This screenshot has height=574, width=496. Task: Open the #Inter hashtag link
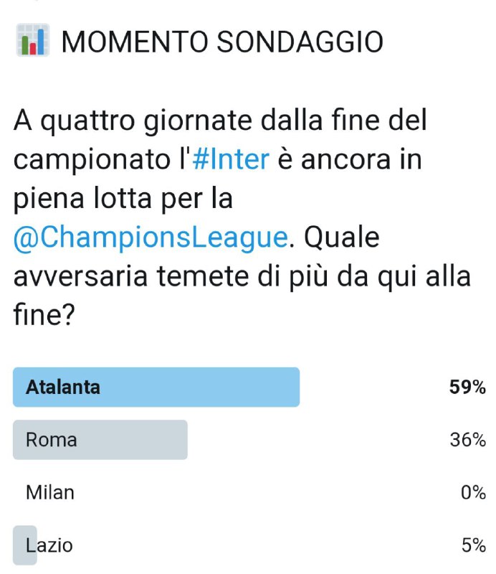coord(231,159)
